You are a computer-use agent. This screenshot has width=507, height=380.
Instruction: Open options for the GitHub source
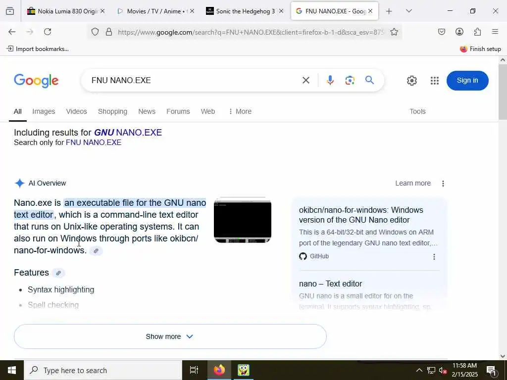(x=434, y=257)
